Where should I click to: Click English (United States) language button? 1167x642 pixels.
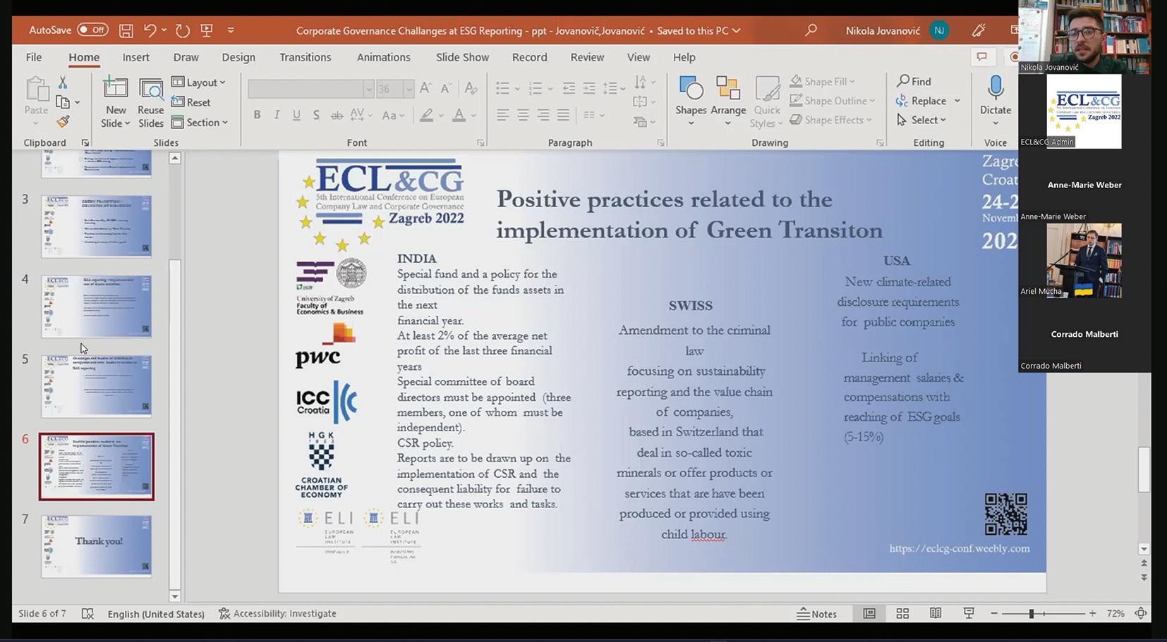(x=156, y=614)
